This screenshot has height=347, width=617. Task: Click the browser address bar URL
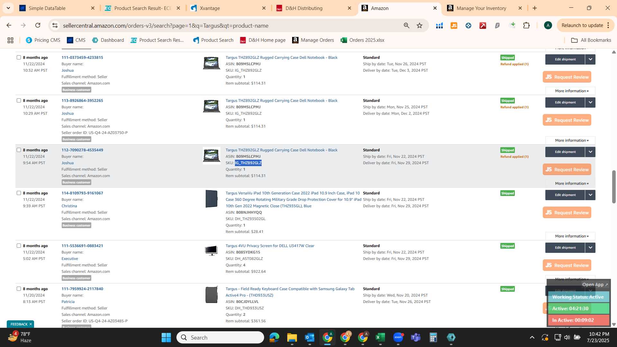(x=165, y=25)
